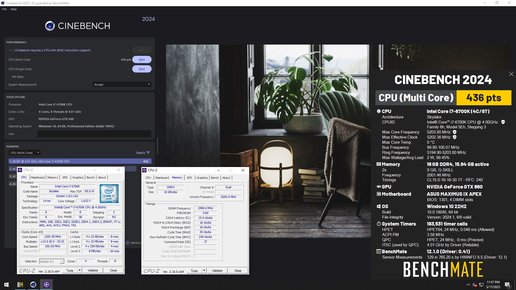Image resolution: width=516 pixels, height=290 pixels.
Task: Open the Socket #1 selection dropdown
Action: [x=52, y=262]
